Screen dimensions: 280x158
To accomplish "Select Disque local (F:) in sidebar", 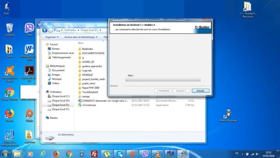I will [59, 109].
